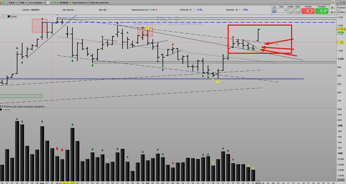This screenshot has height=184, width=346.
Task: Click the L row value field 10
Action: click(338, 8)
